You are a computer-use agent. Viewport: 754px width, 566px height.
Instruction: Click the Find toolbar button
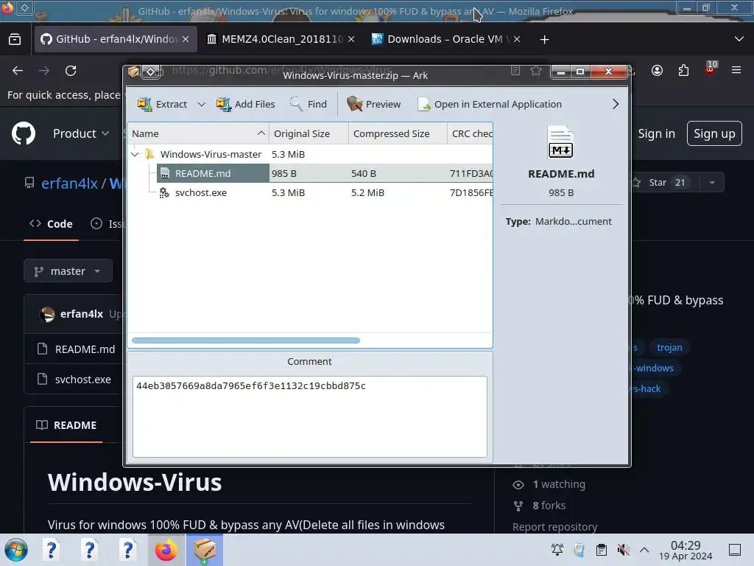pos(309,105)
